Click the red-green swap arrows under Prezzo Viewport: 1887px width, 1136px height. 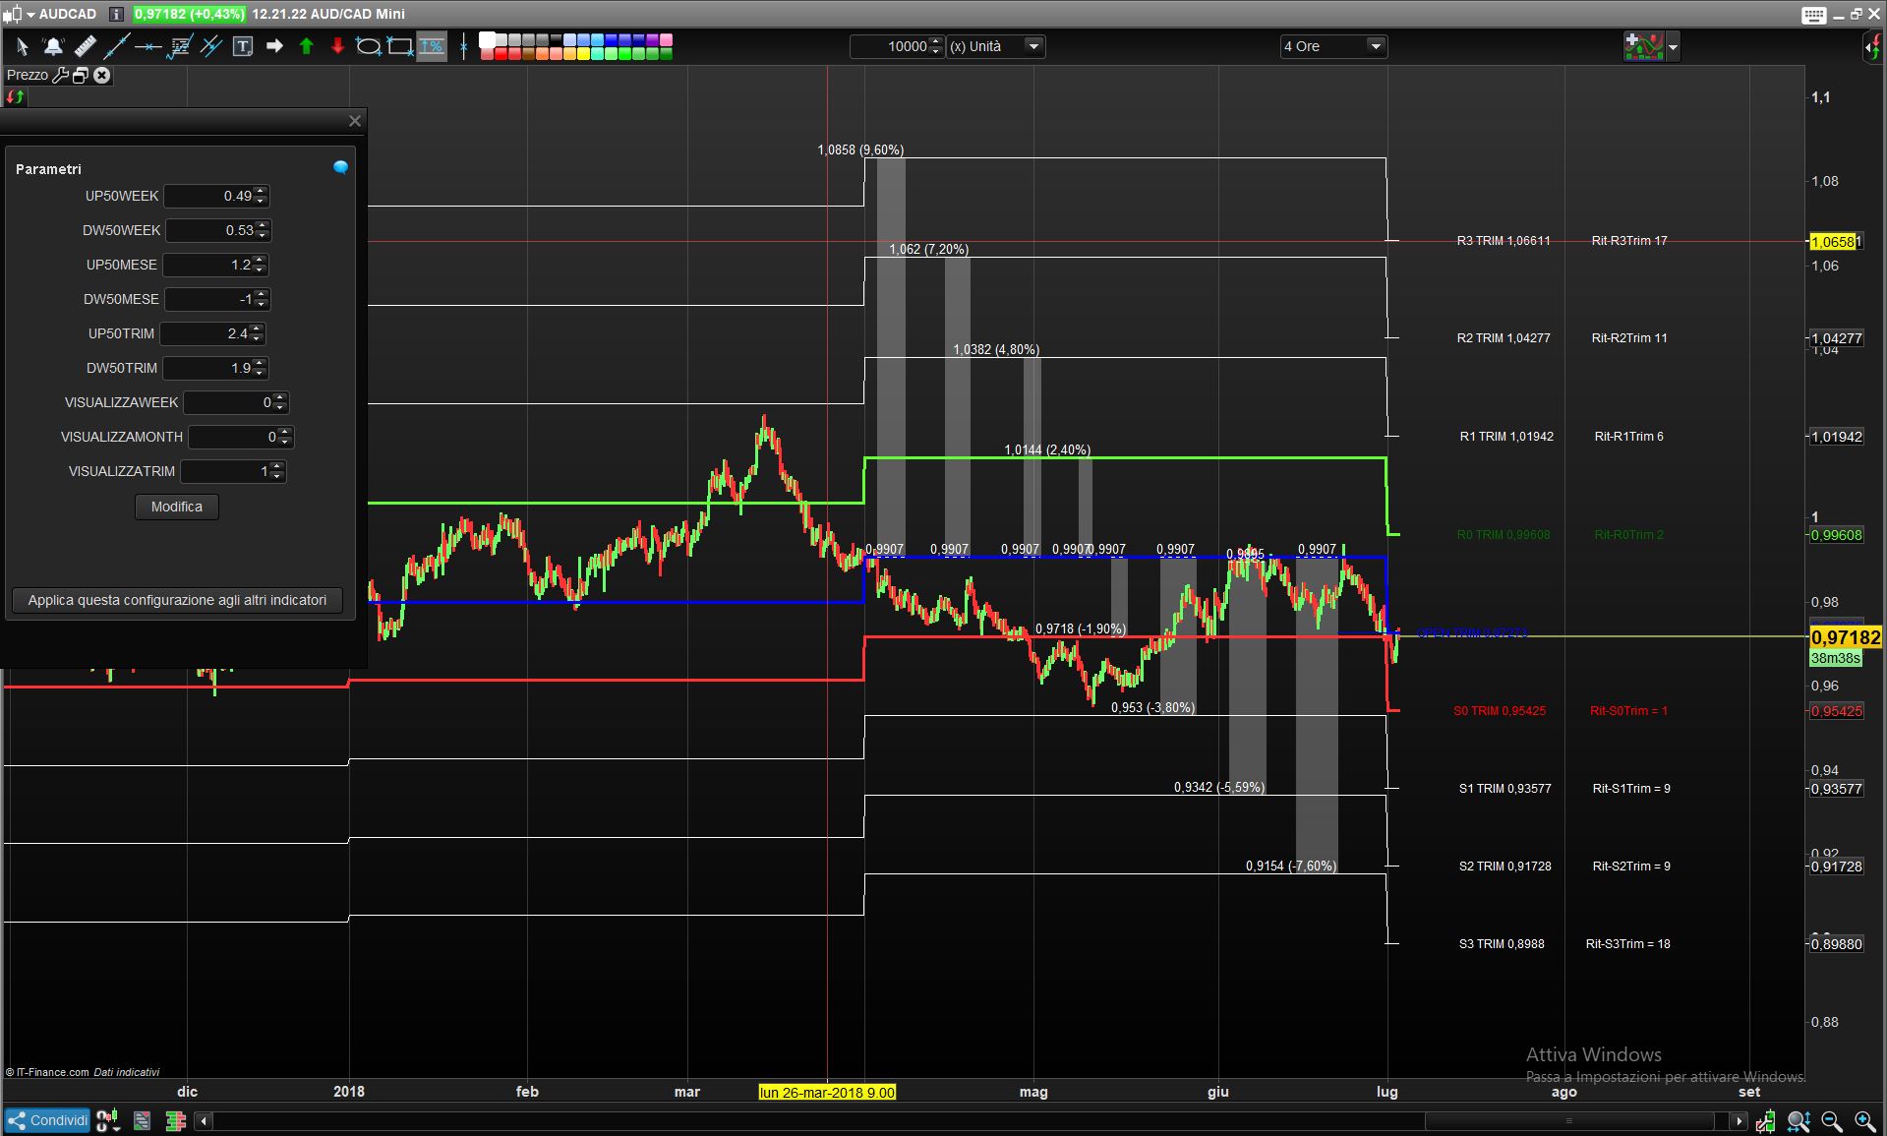tap(15, 96)
